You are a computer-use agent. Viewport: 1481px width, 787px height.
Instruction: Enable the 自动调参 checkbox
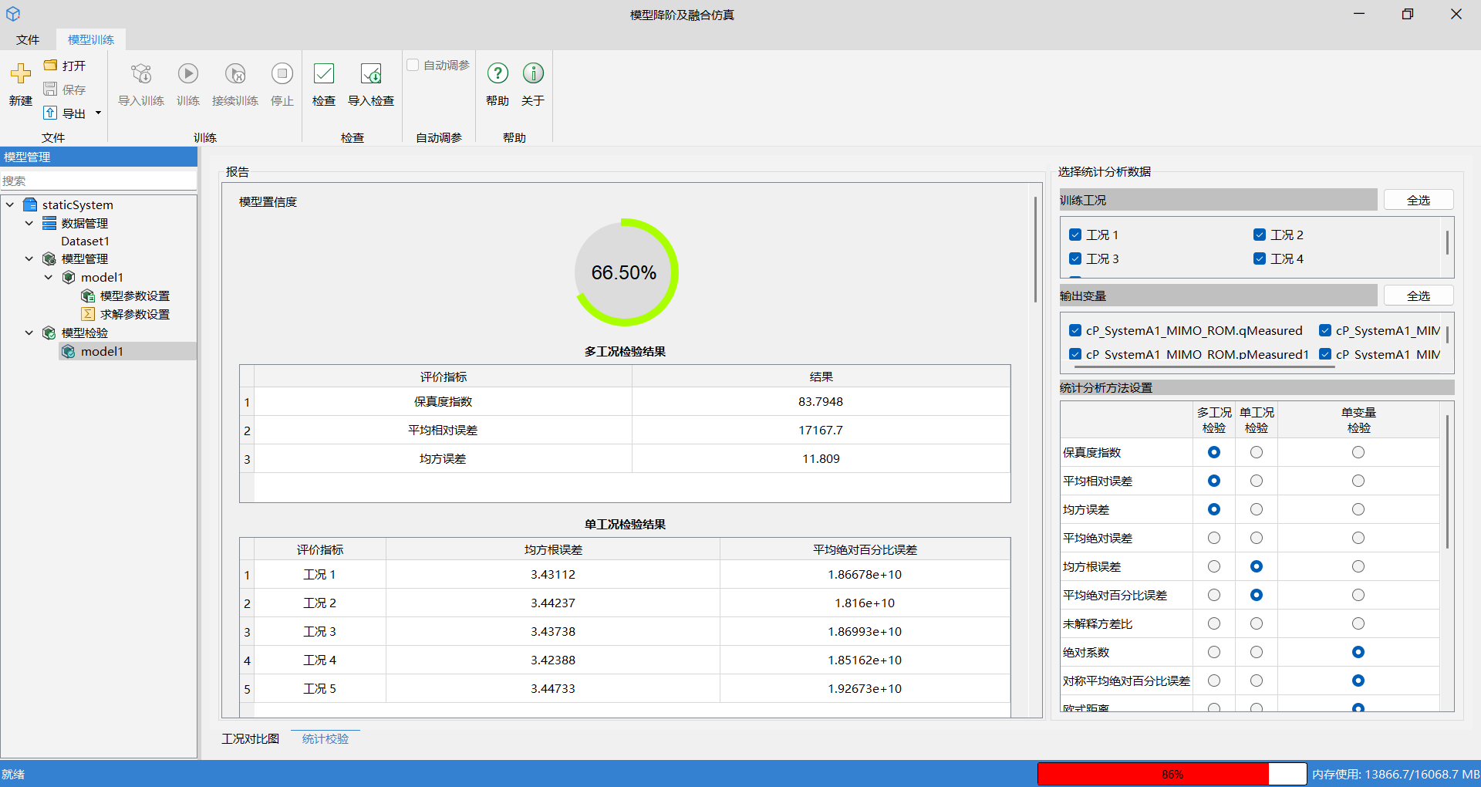click(x=413, y=66)
